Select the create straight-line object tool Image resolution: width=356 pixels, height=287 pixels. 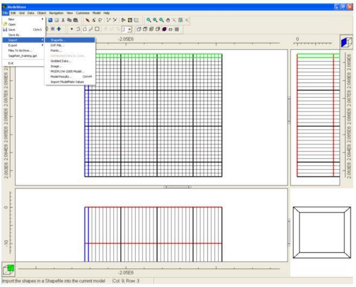pyautogui.click(x=91, y=29)
